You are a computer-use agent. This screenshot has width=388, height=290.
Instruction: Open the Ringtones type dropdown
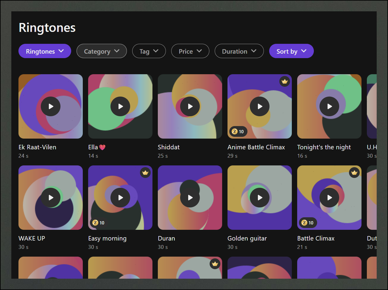click(x=45, y=51)
